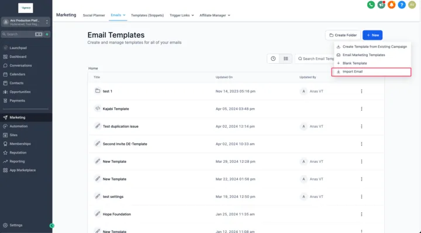Choose Import Email option
Screen dimensions: 421x233
[371, 72]
